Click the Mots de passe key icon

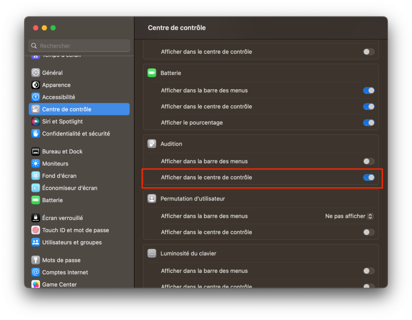coord(35,260)
